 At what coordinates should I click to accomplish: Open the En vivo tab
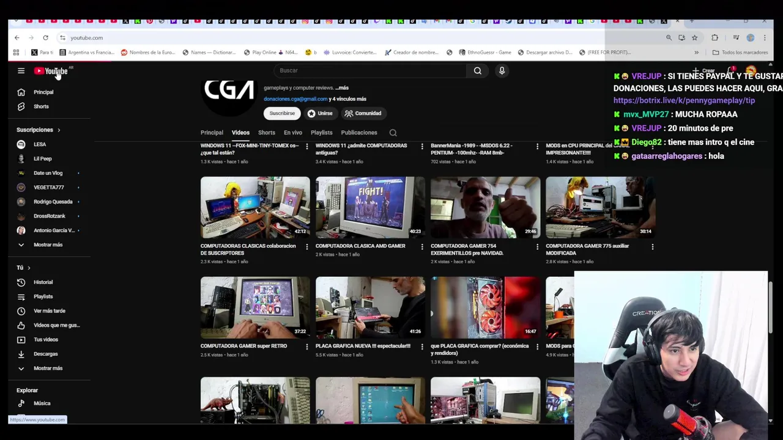pos(293,133)
